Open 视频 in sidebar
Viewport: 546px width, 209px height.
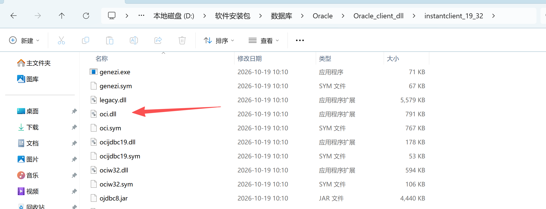(x=28, y=191)
